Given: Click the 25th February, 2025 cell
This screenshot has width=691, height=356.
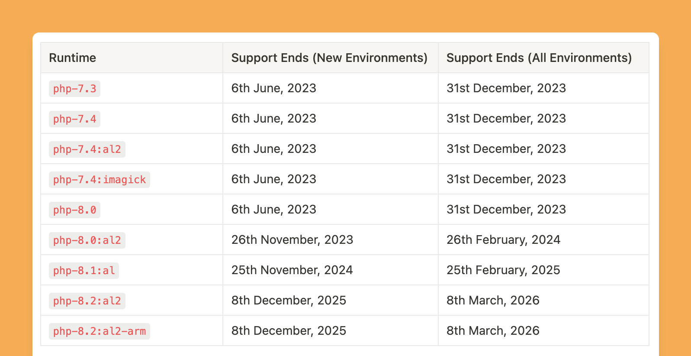Looking at the screenshot, I should pos(503,270).
